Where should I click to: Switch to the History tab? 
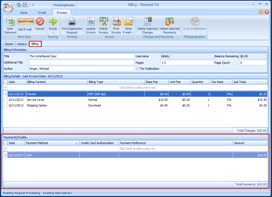click(x=22, y=44)
